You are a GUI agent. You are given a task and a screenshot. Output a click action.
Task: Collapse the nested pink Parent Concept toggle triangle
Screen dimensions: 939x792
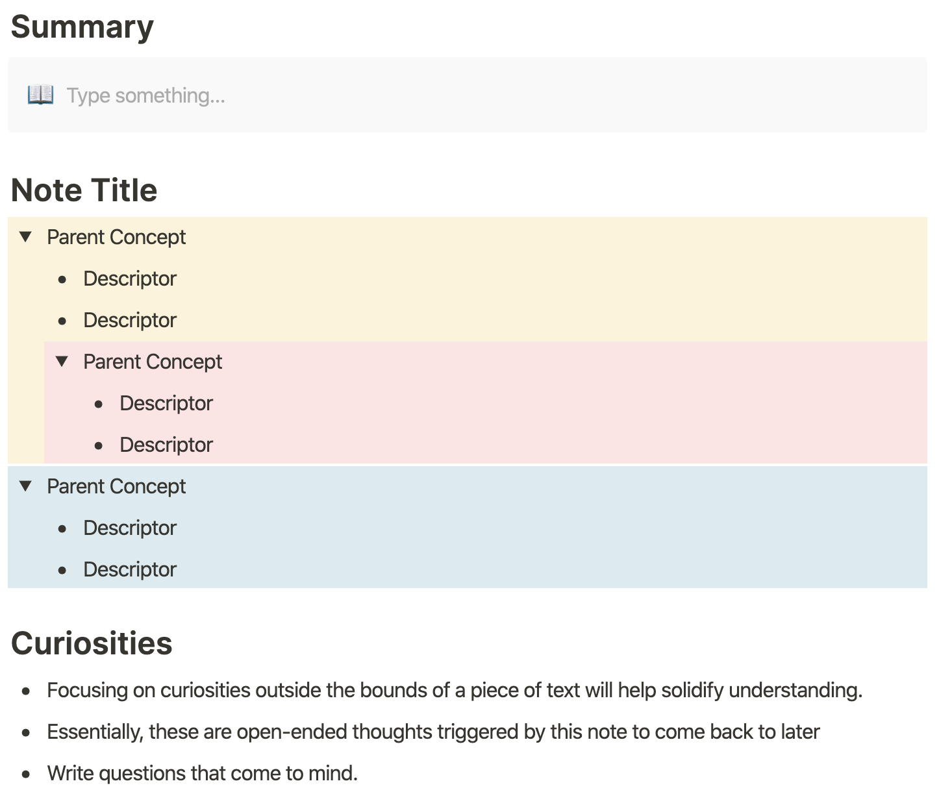(62, 362)
